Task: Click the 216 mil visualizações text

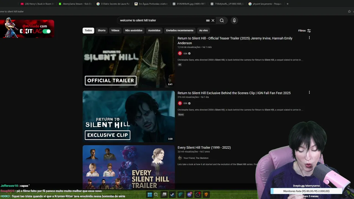Action: point(188,97)
